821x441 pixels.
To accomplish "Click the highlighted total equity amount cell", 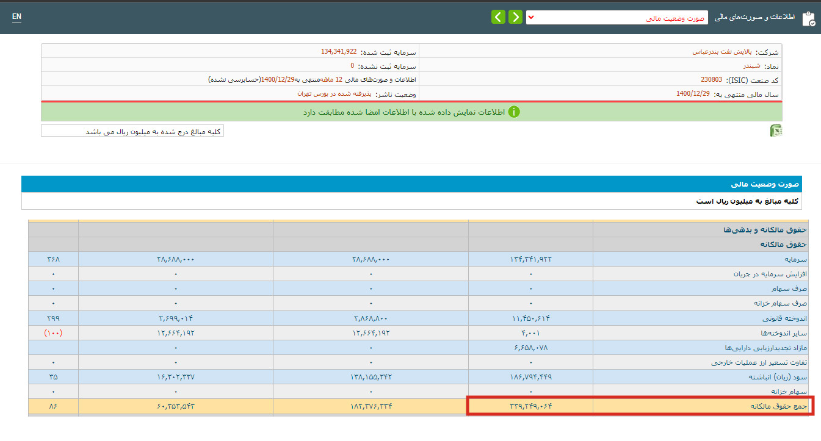I will tap(530, 406).
